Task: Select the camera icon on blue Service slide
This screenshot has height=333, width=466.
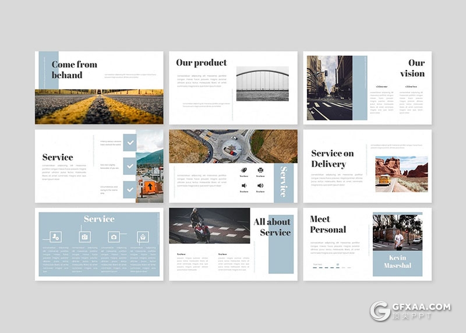Action: (x=114, y=237)
